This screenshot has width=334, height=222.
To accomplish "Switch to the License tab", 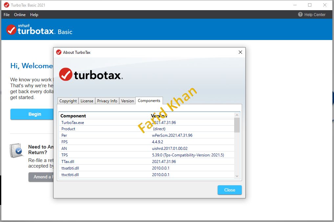I will (x=87, y=101).
